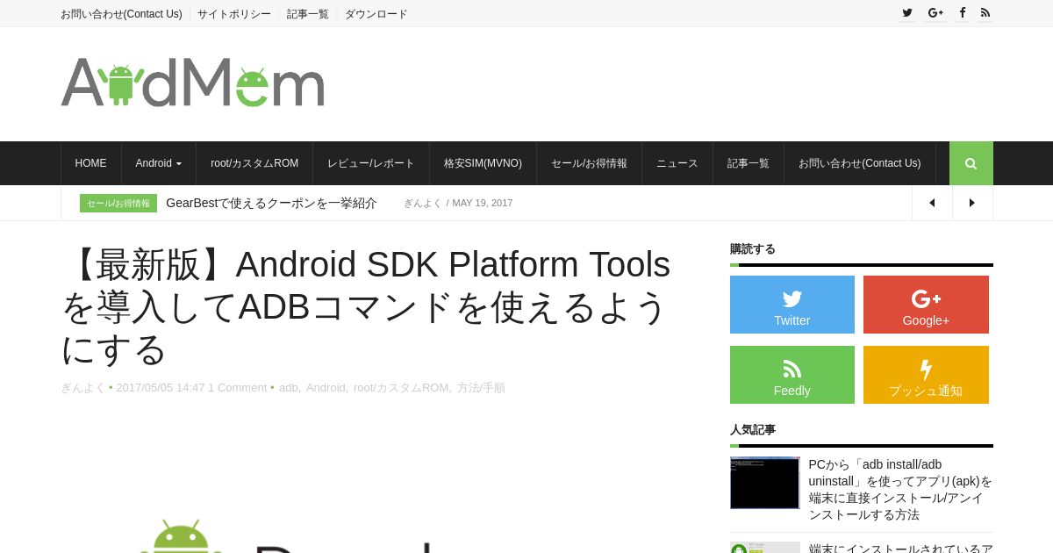The width and height of the screenshot is (1053, 553).
Task: Click ticker author ぎんよく
Action: (x=422, y=203)
